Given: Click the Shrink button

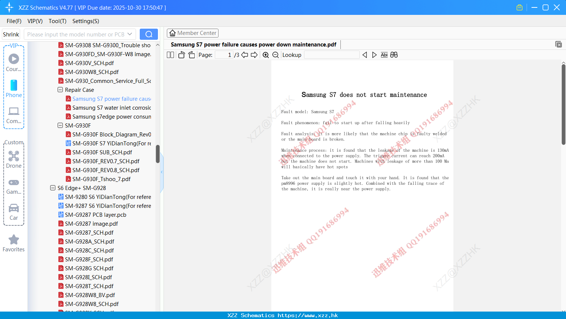Looking at the screenshot, I should click(x=11, y=34).
